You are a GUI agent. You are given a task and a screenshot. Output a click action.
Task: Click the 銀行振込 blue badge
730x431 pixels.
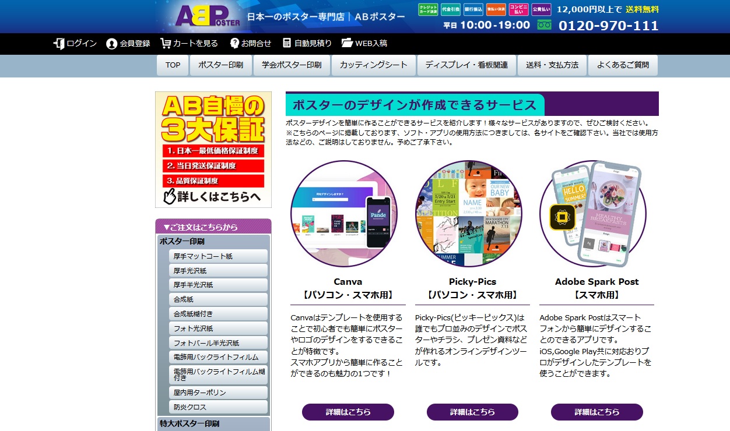473,9
